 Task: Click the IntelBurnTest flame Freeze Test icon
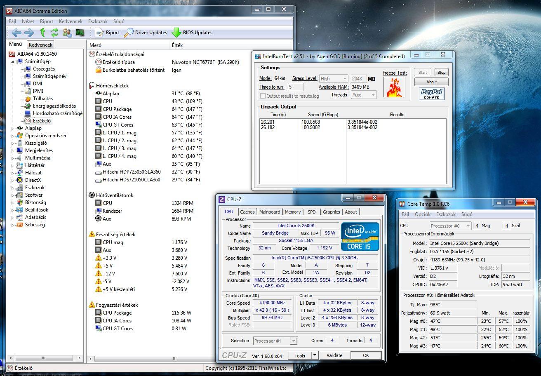click(394, 87)
